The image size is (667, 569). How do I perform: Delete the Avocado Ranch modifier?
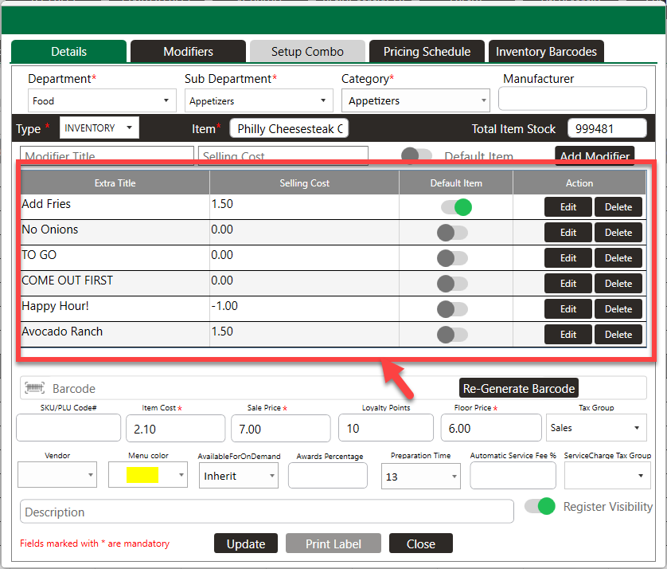[618, 335]
